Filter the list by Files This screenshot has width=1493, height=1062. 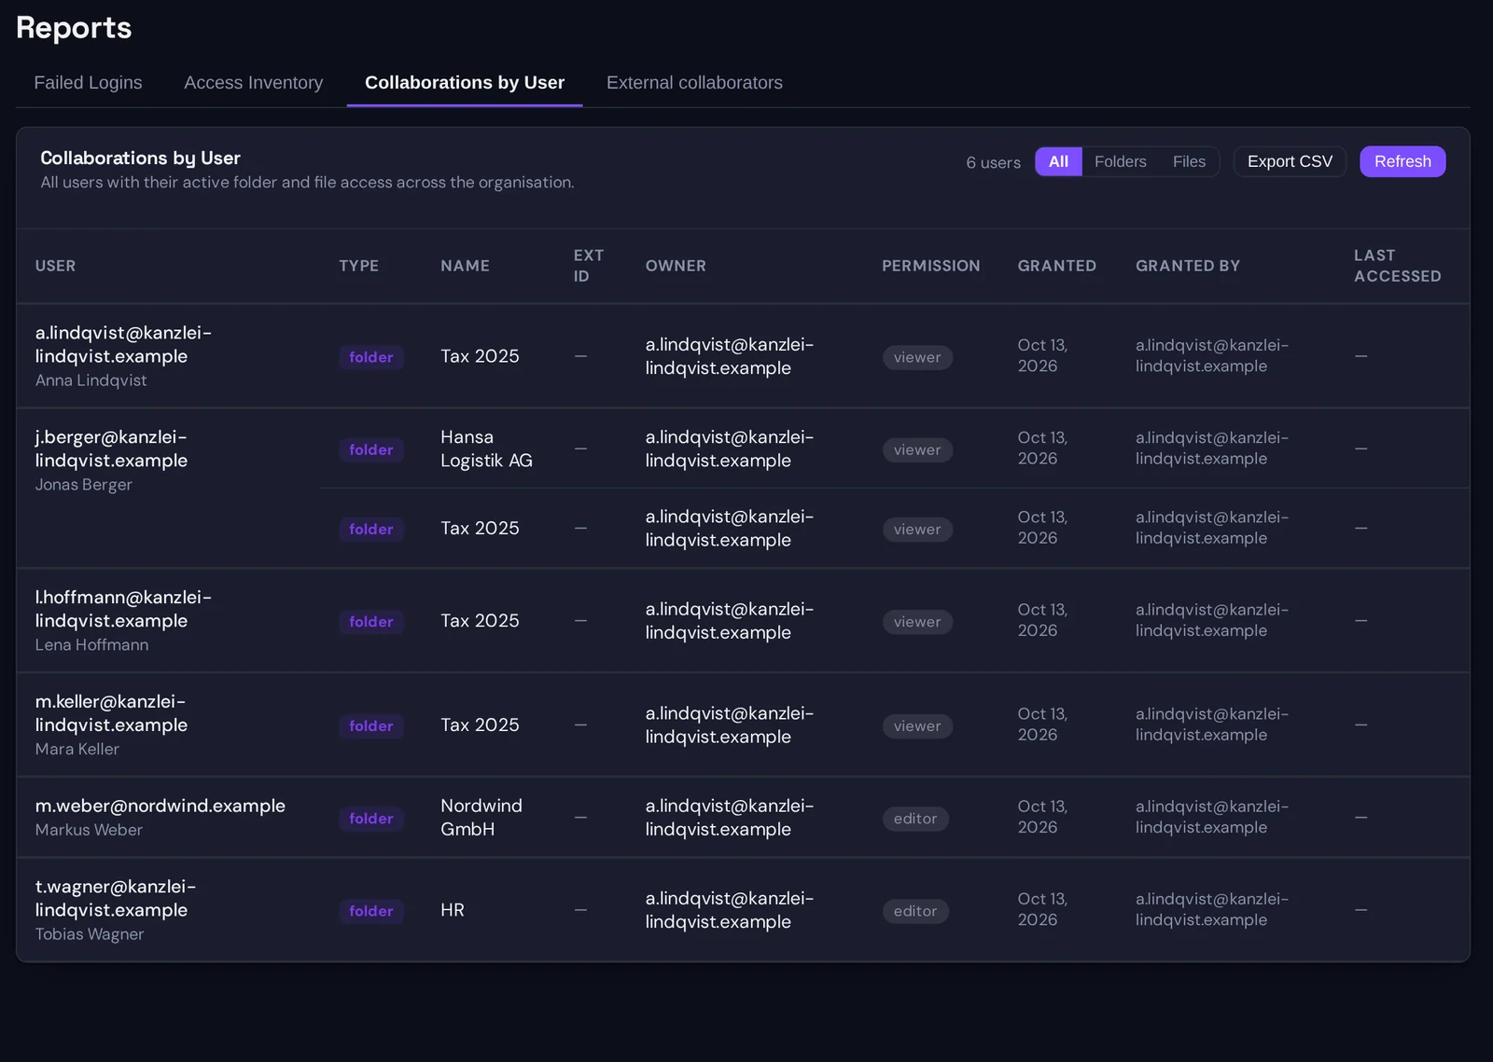tap(1189, 161)
